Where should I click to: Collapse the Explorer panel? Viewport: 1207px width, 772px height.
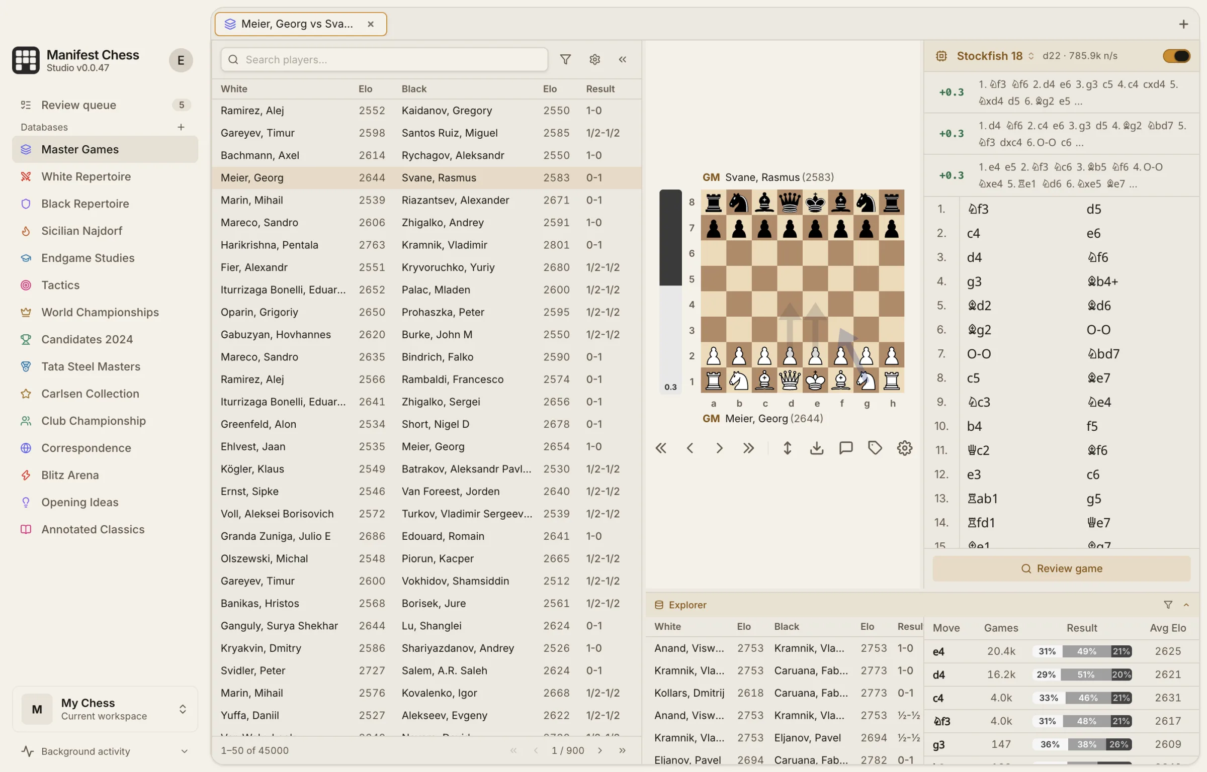tap(1186, 605)
